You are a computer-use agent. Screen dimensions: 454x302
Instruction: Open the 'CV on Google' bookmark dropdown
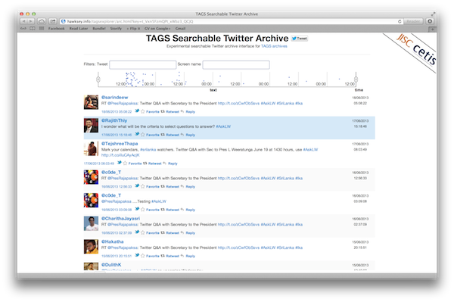pos(157,28)
